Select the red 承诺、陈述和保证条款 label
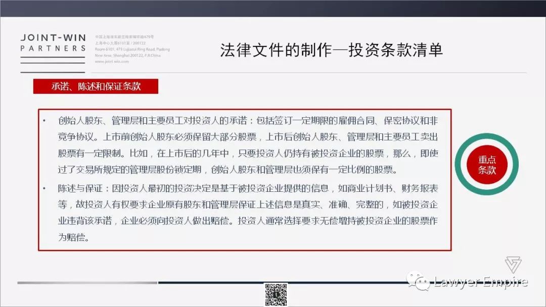The image size is (546, 307). tap(96, 86)
